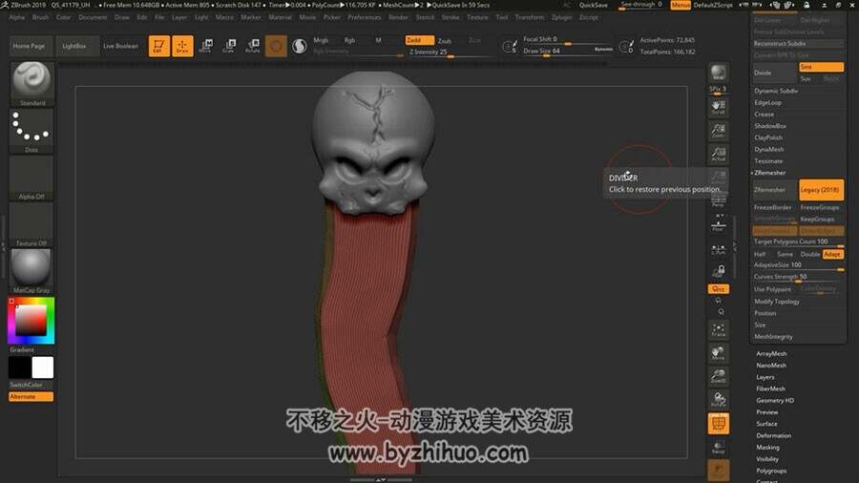This screenshot has height=483, width=859.
Task: Click the Rotate view icon in right shelf
Action: 718,399
